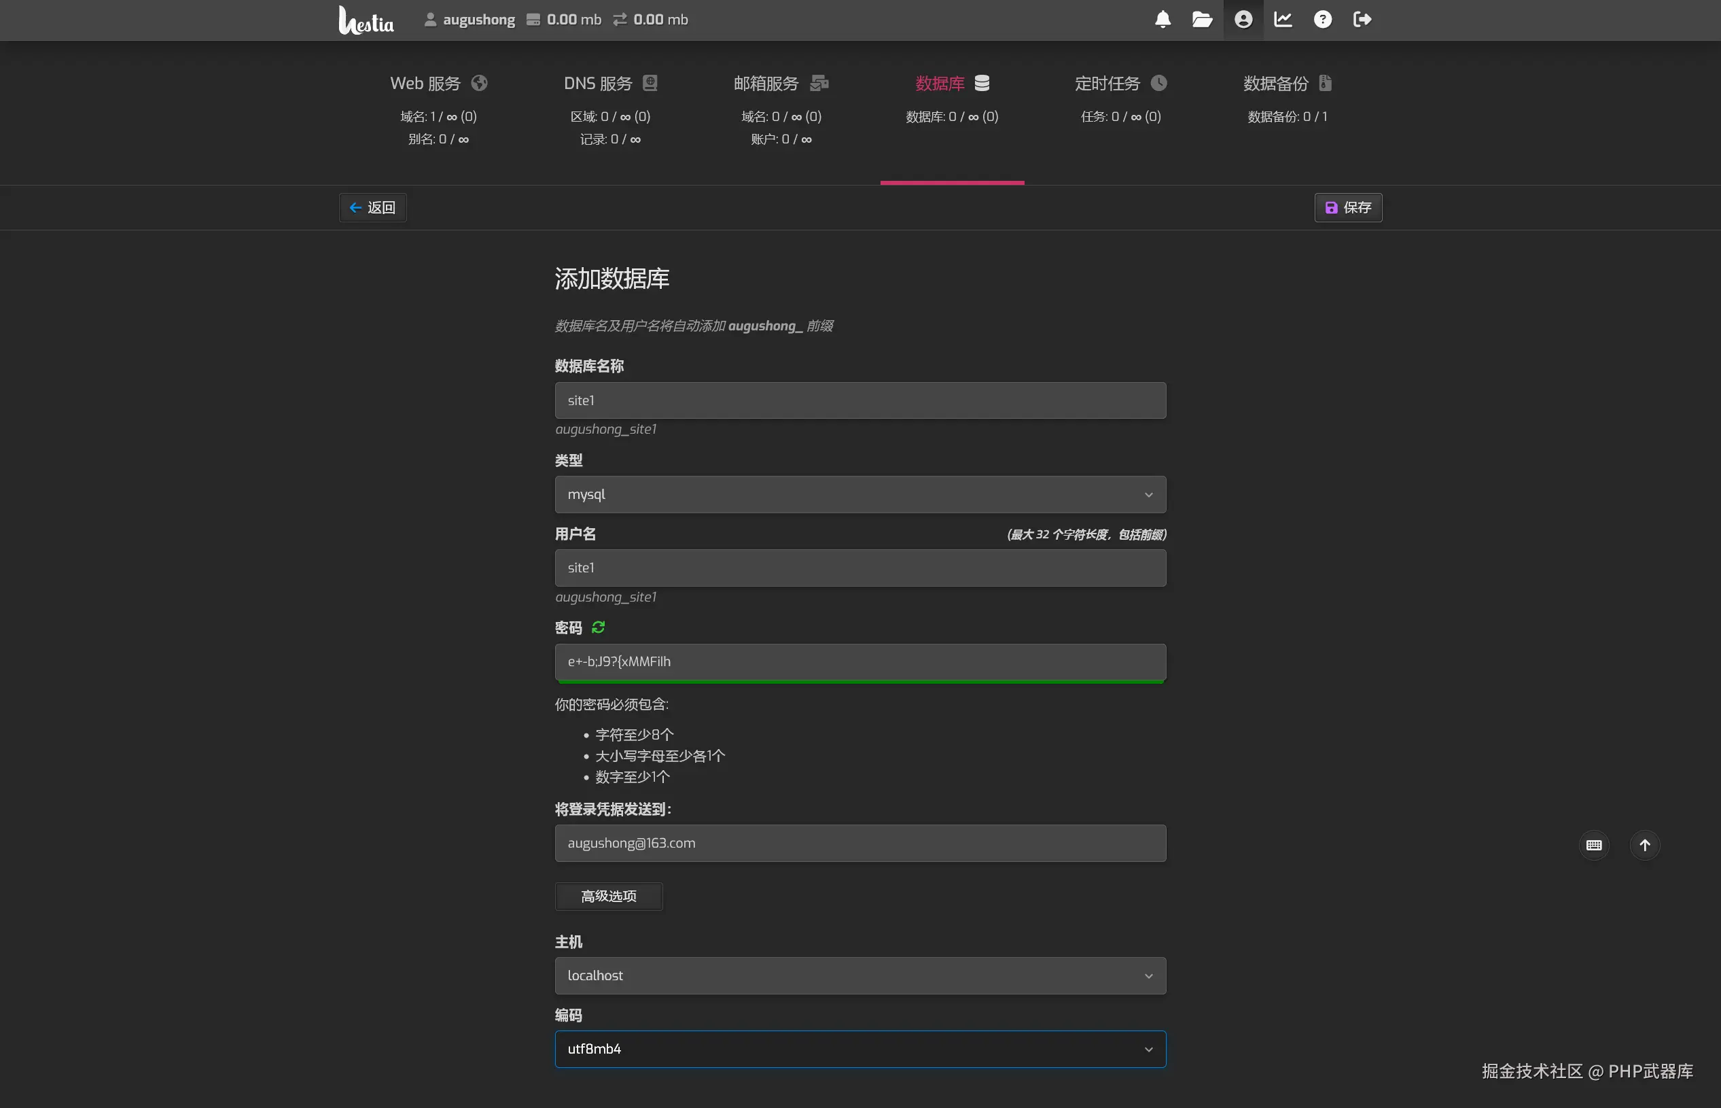Open the help question mark icon

(1322, 20)
